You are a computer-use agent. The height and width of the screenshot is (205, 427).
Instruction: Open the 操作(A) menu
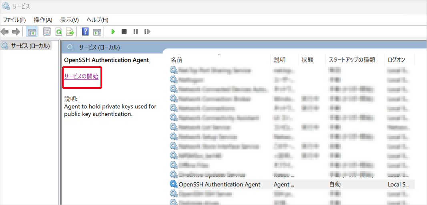coord(43,20)
